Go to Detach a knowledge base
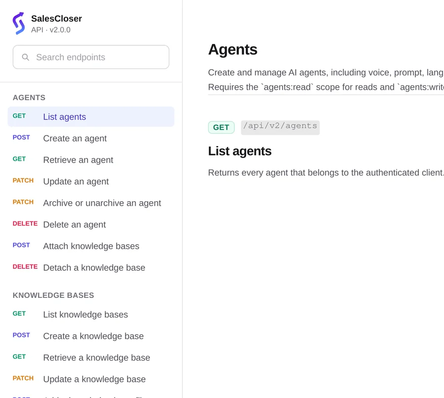444x398 pixels. tap(91, 267)
